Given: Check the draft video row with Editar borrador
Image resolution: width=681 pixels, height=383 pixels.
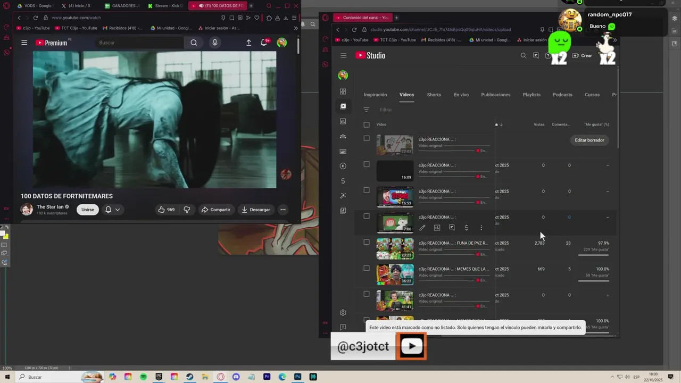Looking at the screenshot, I should [367, 138].
